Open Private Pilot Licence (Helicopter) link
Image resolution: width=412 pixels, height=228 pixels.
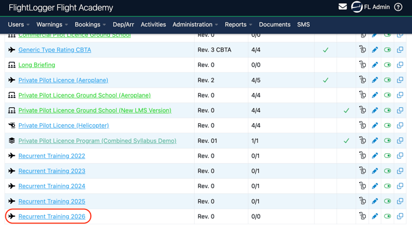pos(63,126)
